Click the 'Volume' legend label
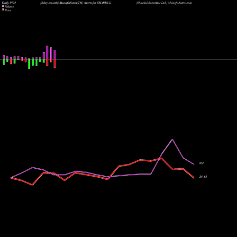This screenshot has width=237, height=237. [9, 7]
